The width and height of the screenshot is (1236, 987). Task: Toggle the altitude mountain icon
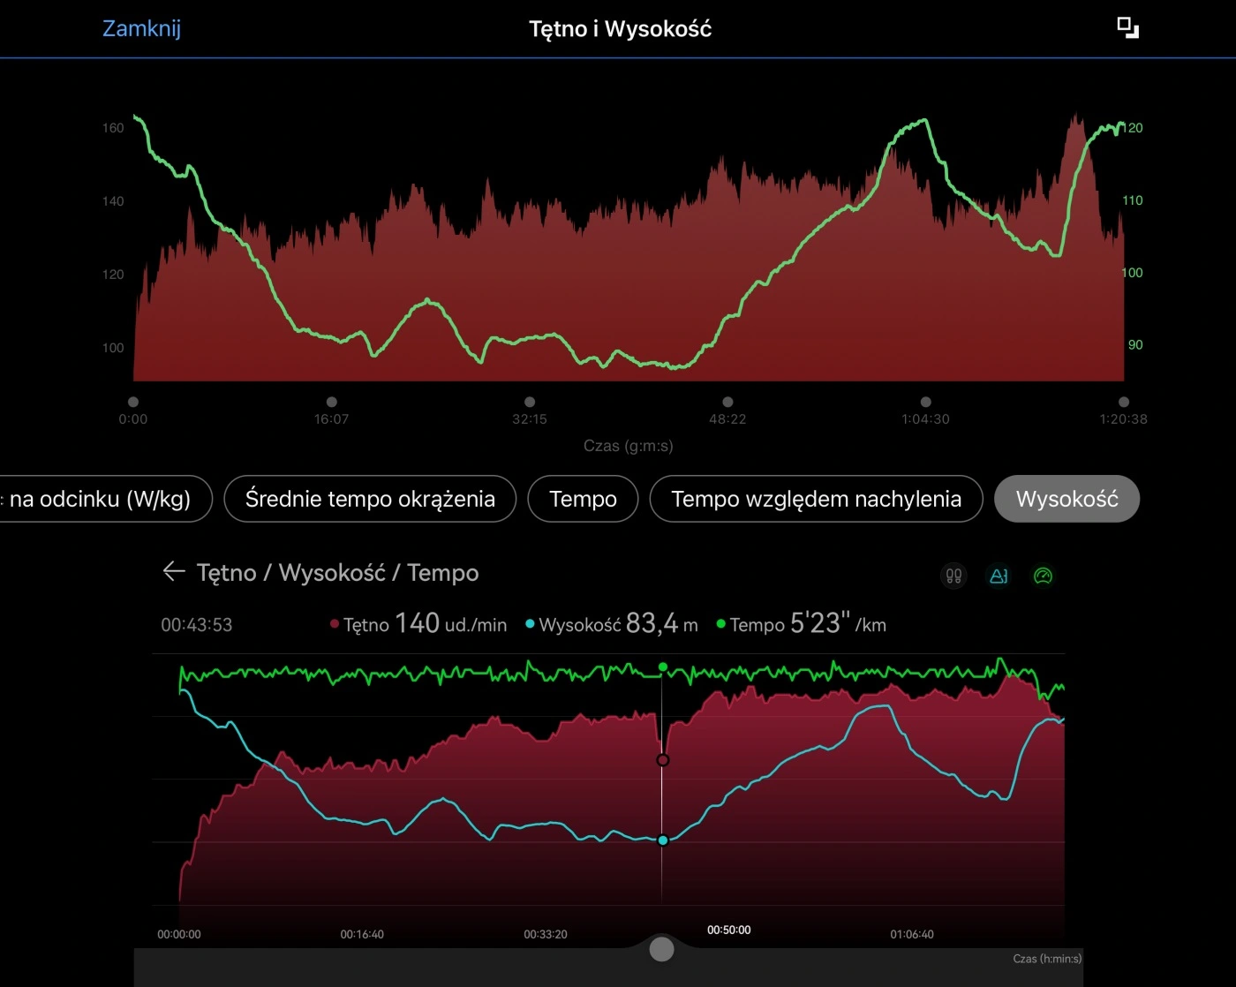(x=999, y=576)
